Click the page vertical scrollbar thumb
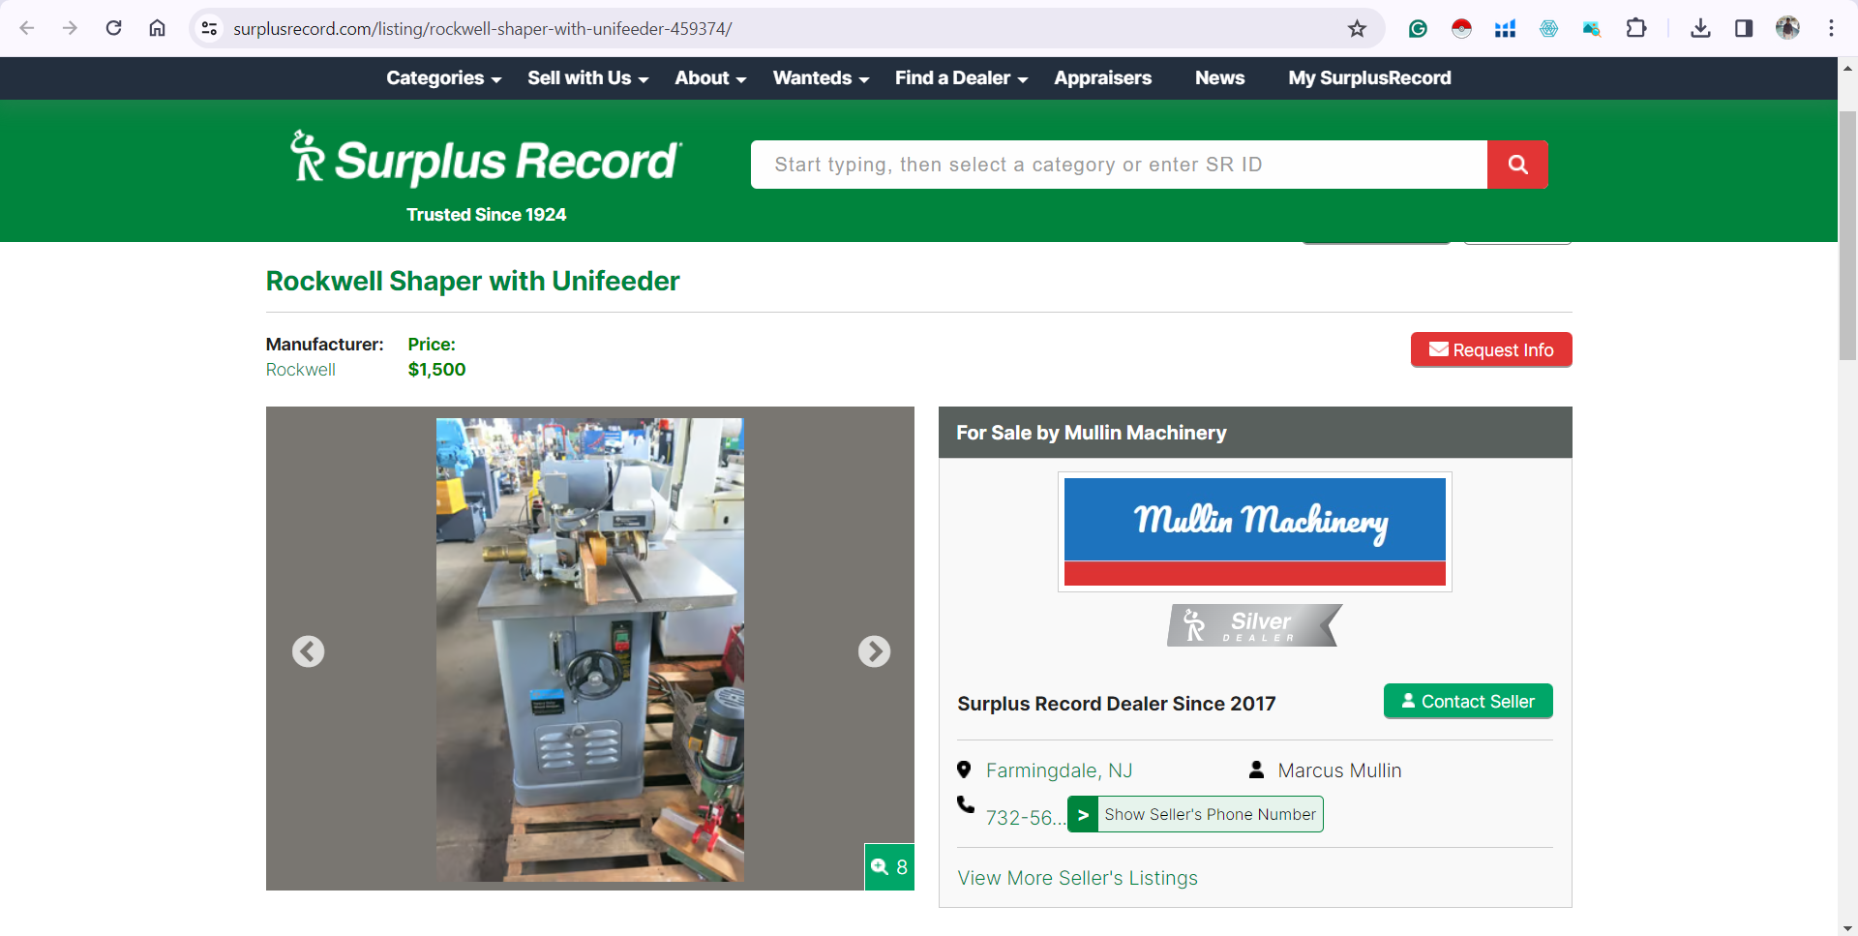Screen dimensions: 1858x936 point(1847,235)
